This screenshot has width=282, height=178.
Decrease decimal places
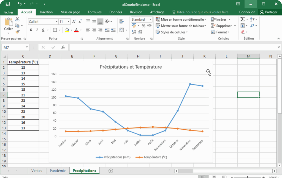tap(140, 32)
